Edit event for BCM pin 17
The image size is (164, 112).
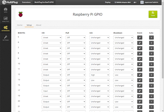coord(140,91)
